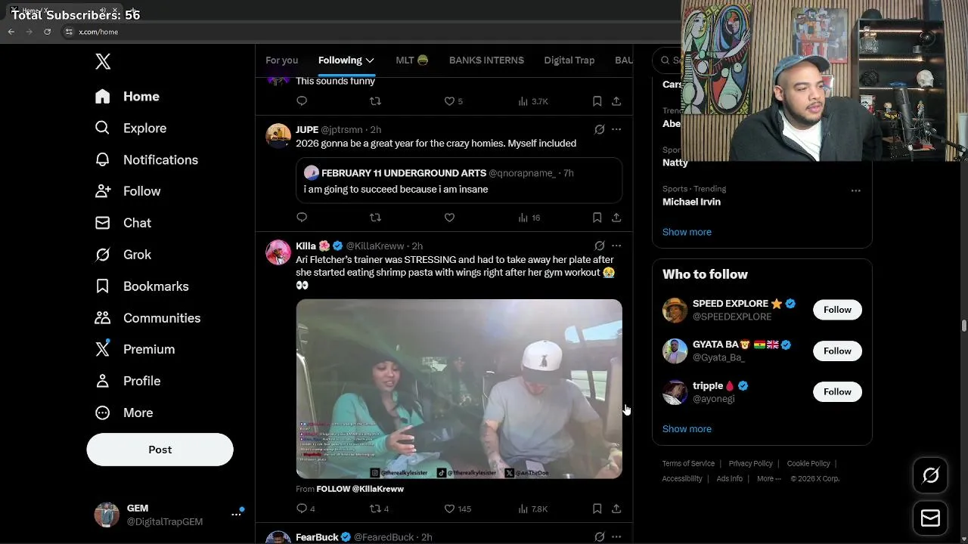Open JUPE's profile avatar
This screenshot has height=544, width=968.
click(278, 136)
